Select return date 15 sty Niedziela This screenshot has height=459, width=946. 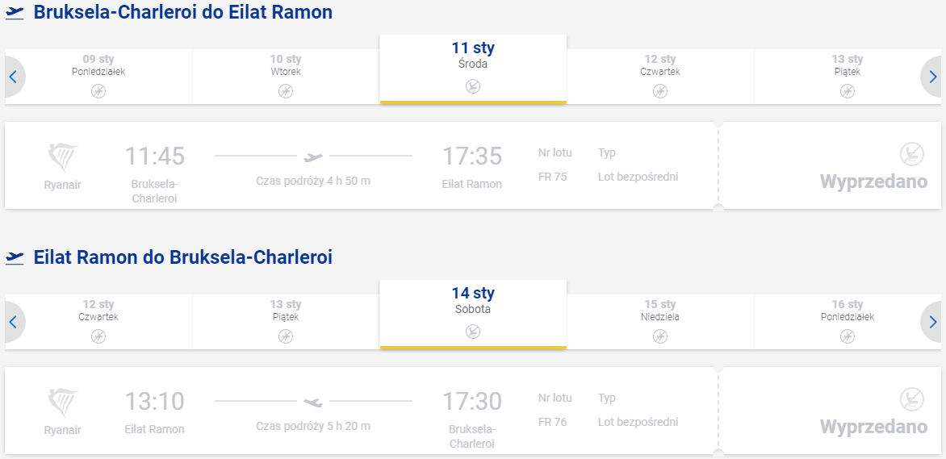click(660, 322)
